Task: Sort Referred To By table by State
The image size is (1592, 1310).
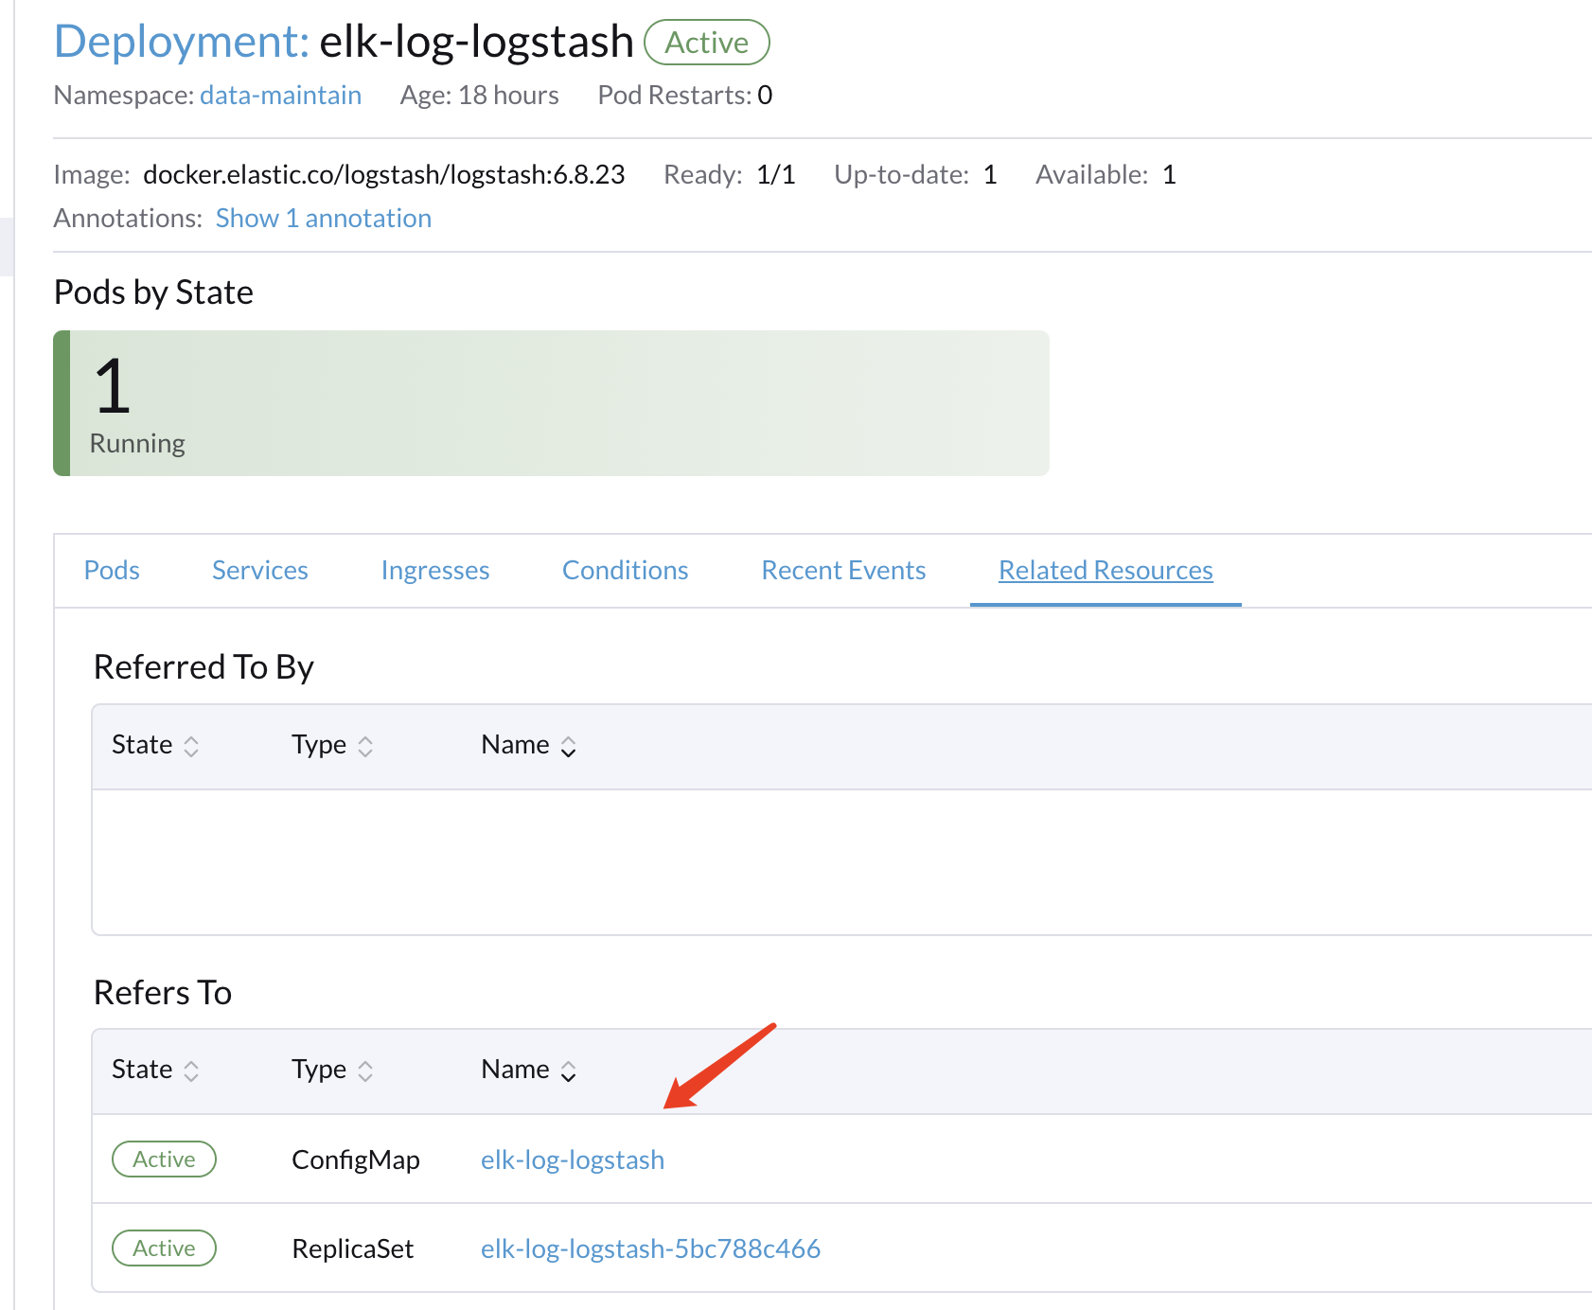Action: click(155, 745)
